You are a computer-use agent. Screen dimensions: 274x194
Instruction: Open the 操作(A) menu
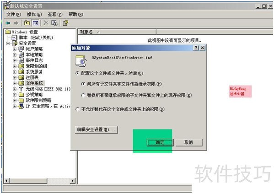[x=34, y=14]
